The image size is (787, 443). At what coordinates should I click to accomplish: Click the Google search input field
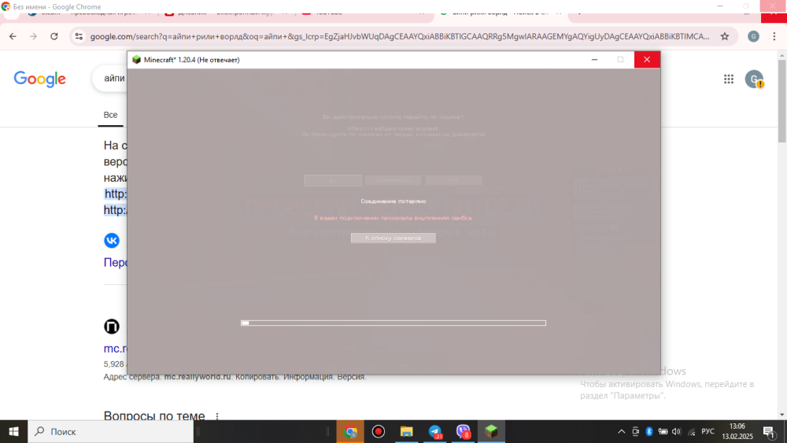point(110,79)
